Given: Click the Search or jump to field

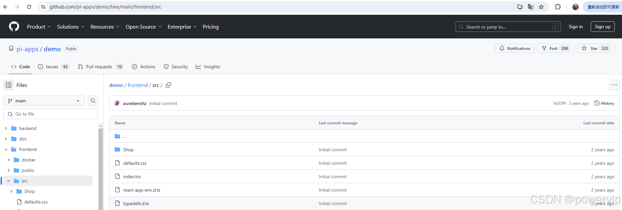Looking at the screenshot, I should 508,27.
